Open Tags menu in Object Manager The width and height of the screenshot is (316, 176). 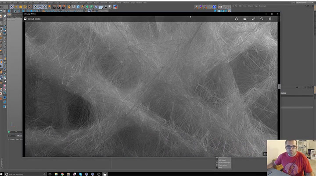click(x=256, y=6)
